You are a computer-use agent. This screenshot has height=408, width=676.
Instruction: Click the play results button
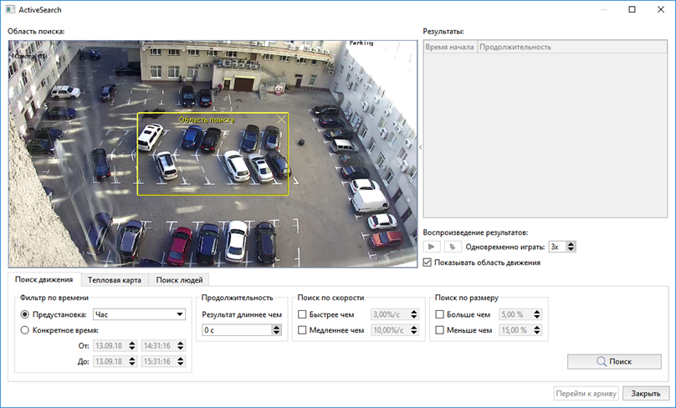(x=433, y=247)
